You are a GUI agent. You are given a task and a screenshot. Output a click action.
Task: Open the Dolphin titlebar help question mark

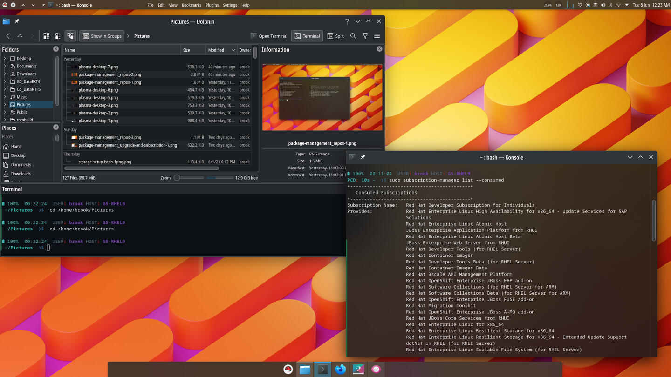click(x=347, y=21)
